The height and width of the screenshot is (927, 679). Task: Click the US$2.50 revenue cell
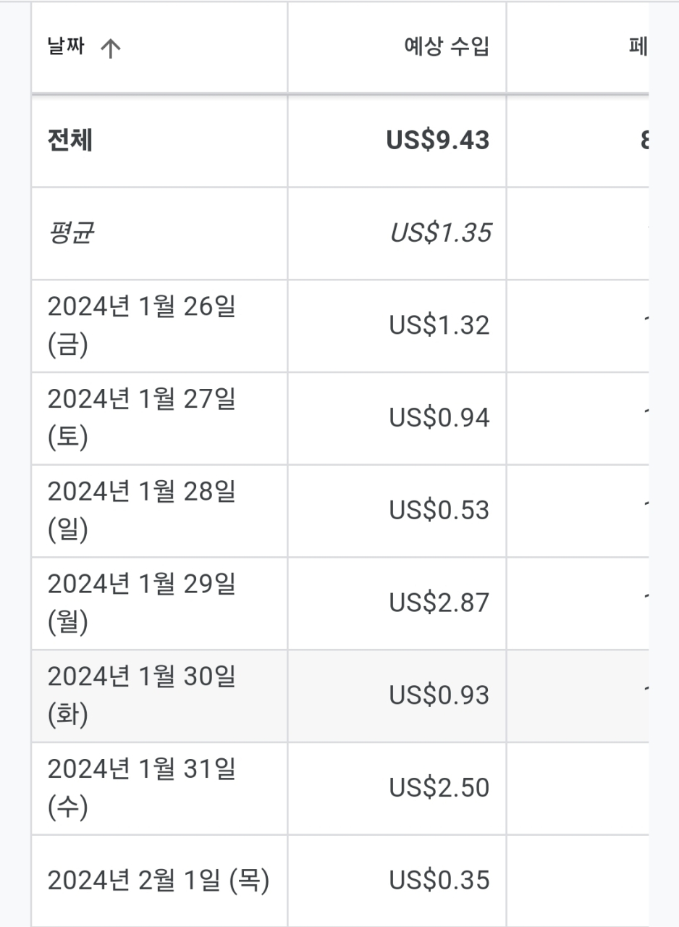439,788
